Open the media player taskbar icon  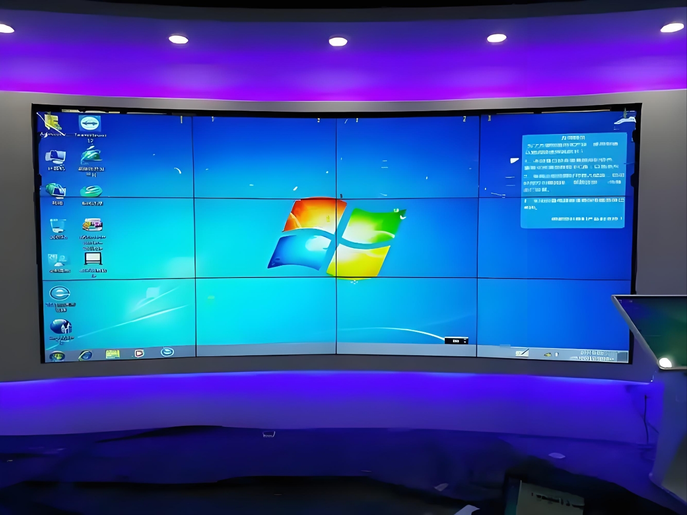pyautogui.click(x=139, y=353)
